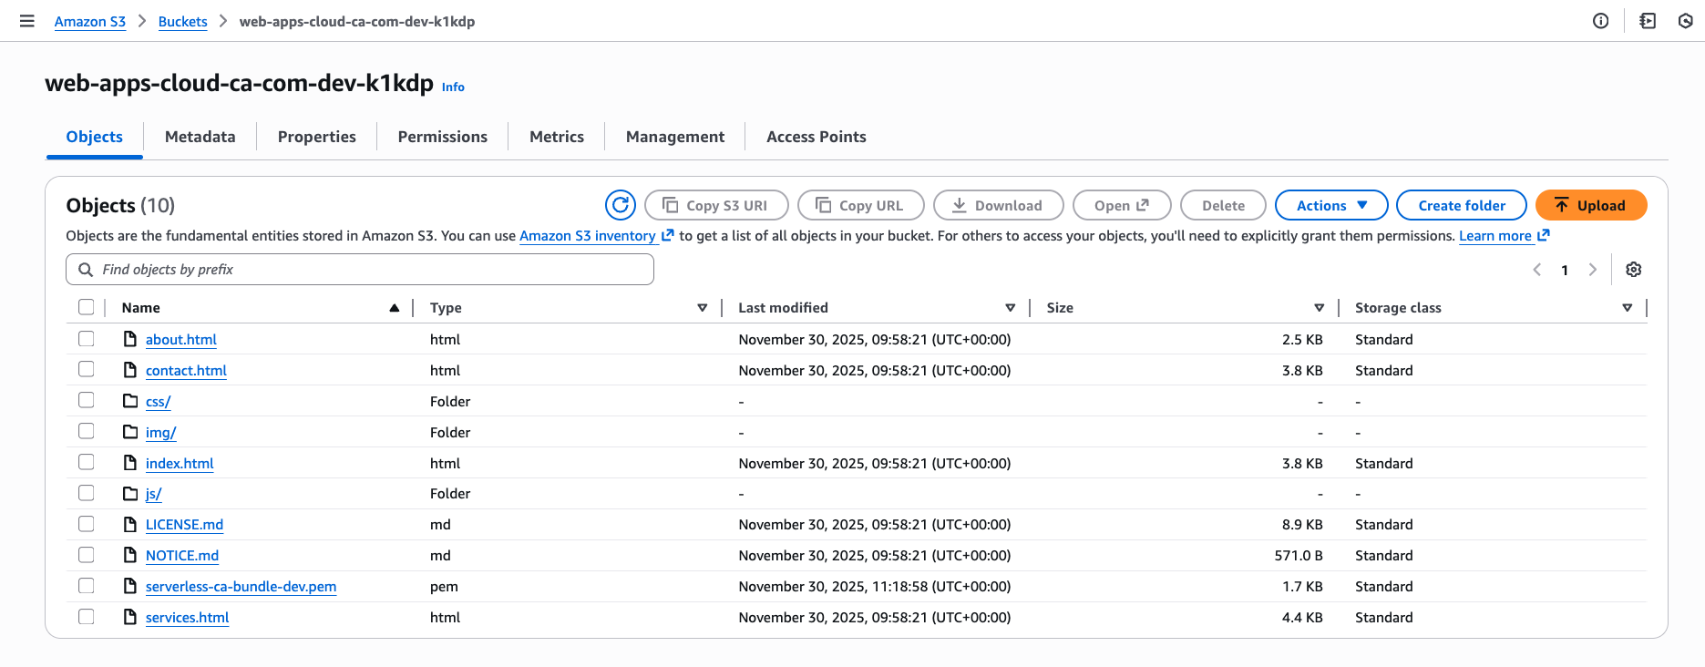Image resolution: width=1705 pixels, height=667 pixels.
Task: Focus the Find objects by prefix field
Action: (x=360, y=270)
